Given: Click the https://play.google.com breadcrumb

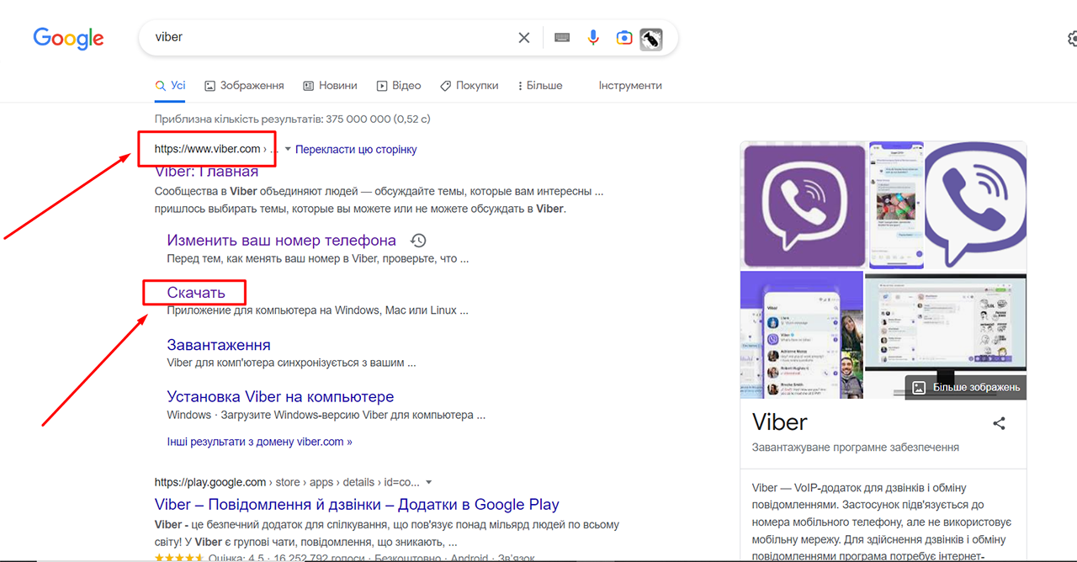Looking at the screenshot, I should coord(210,483).
